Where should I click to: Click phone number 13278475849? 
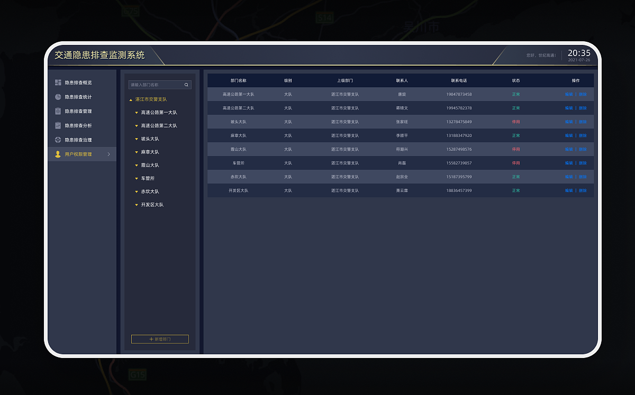point(459,122)
